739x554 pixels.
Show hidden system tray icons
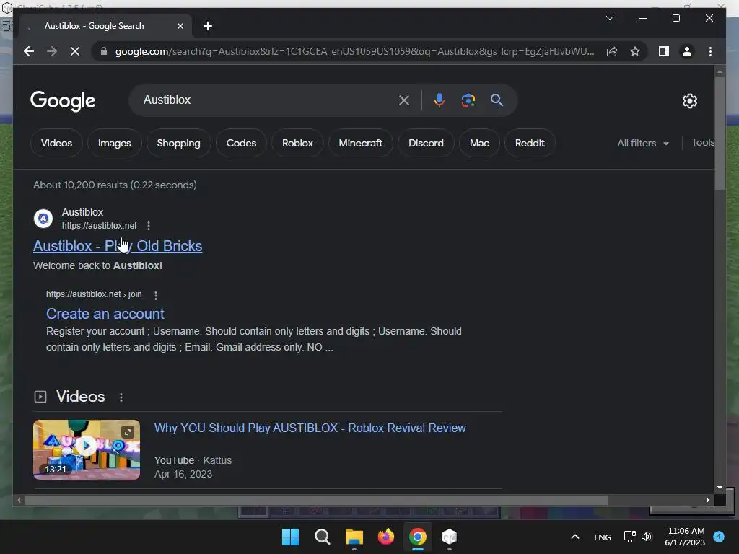point(575,537)
